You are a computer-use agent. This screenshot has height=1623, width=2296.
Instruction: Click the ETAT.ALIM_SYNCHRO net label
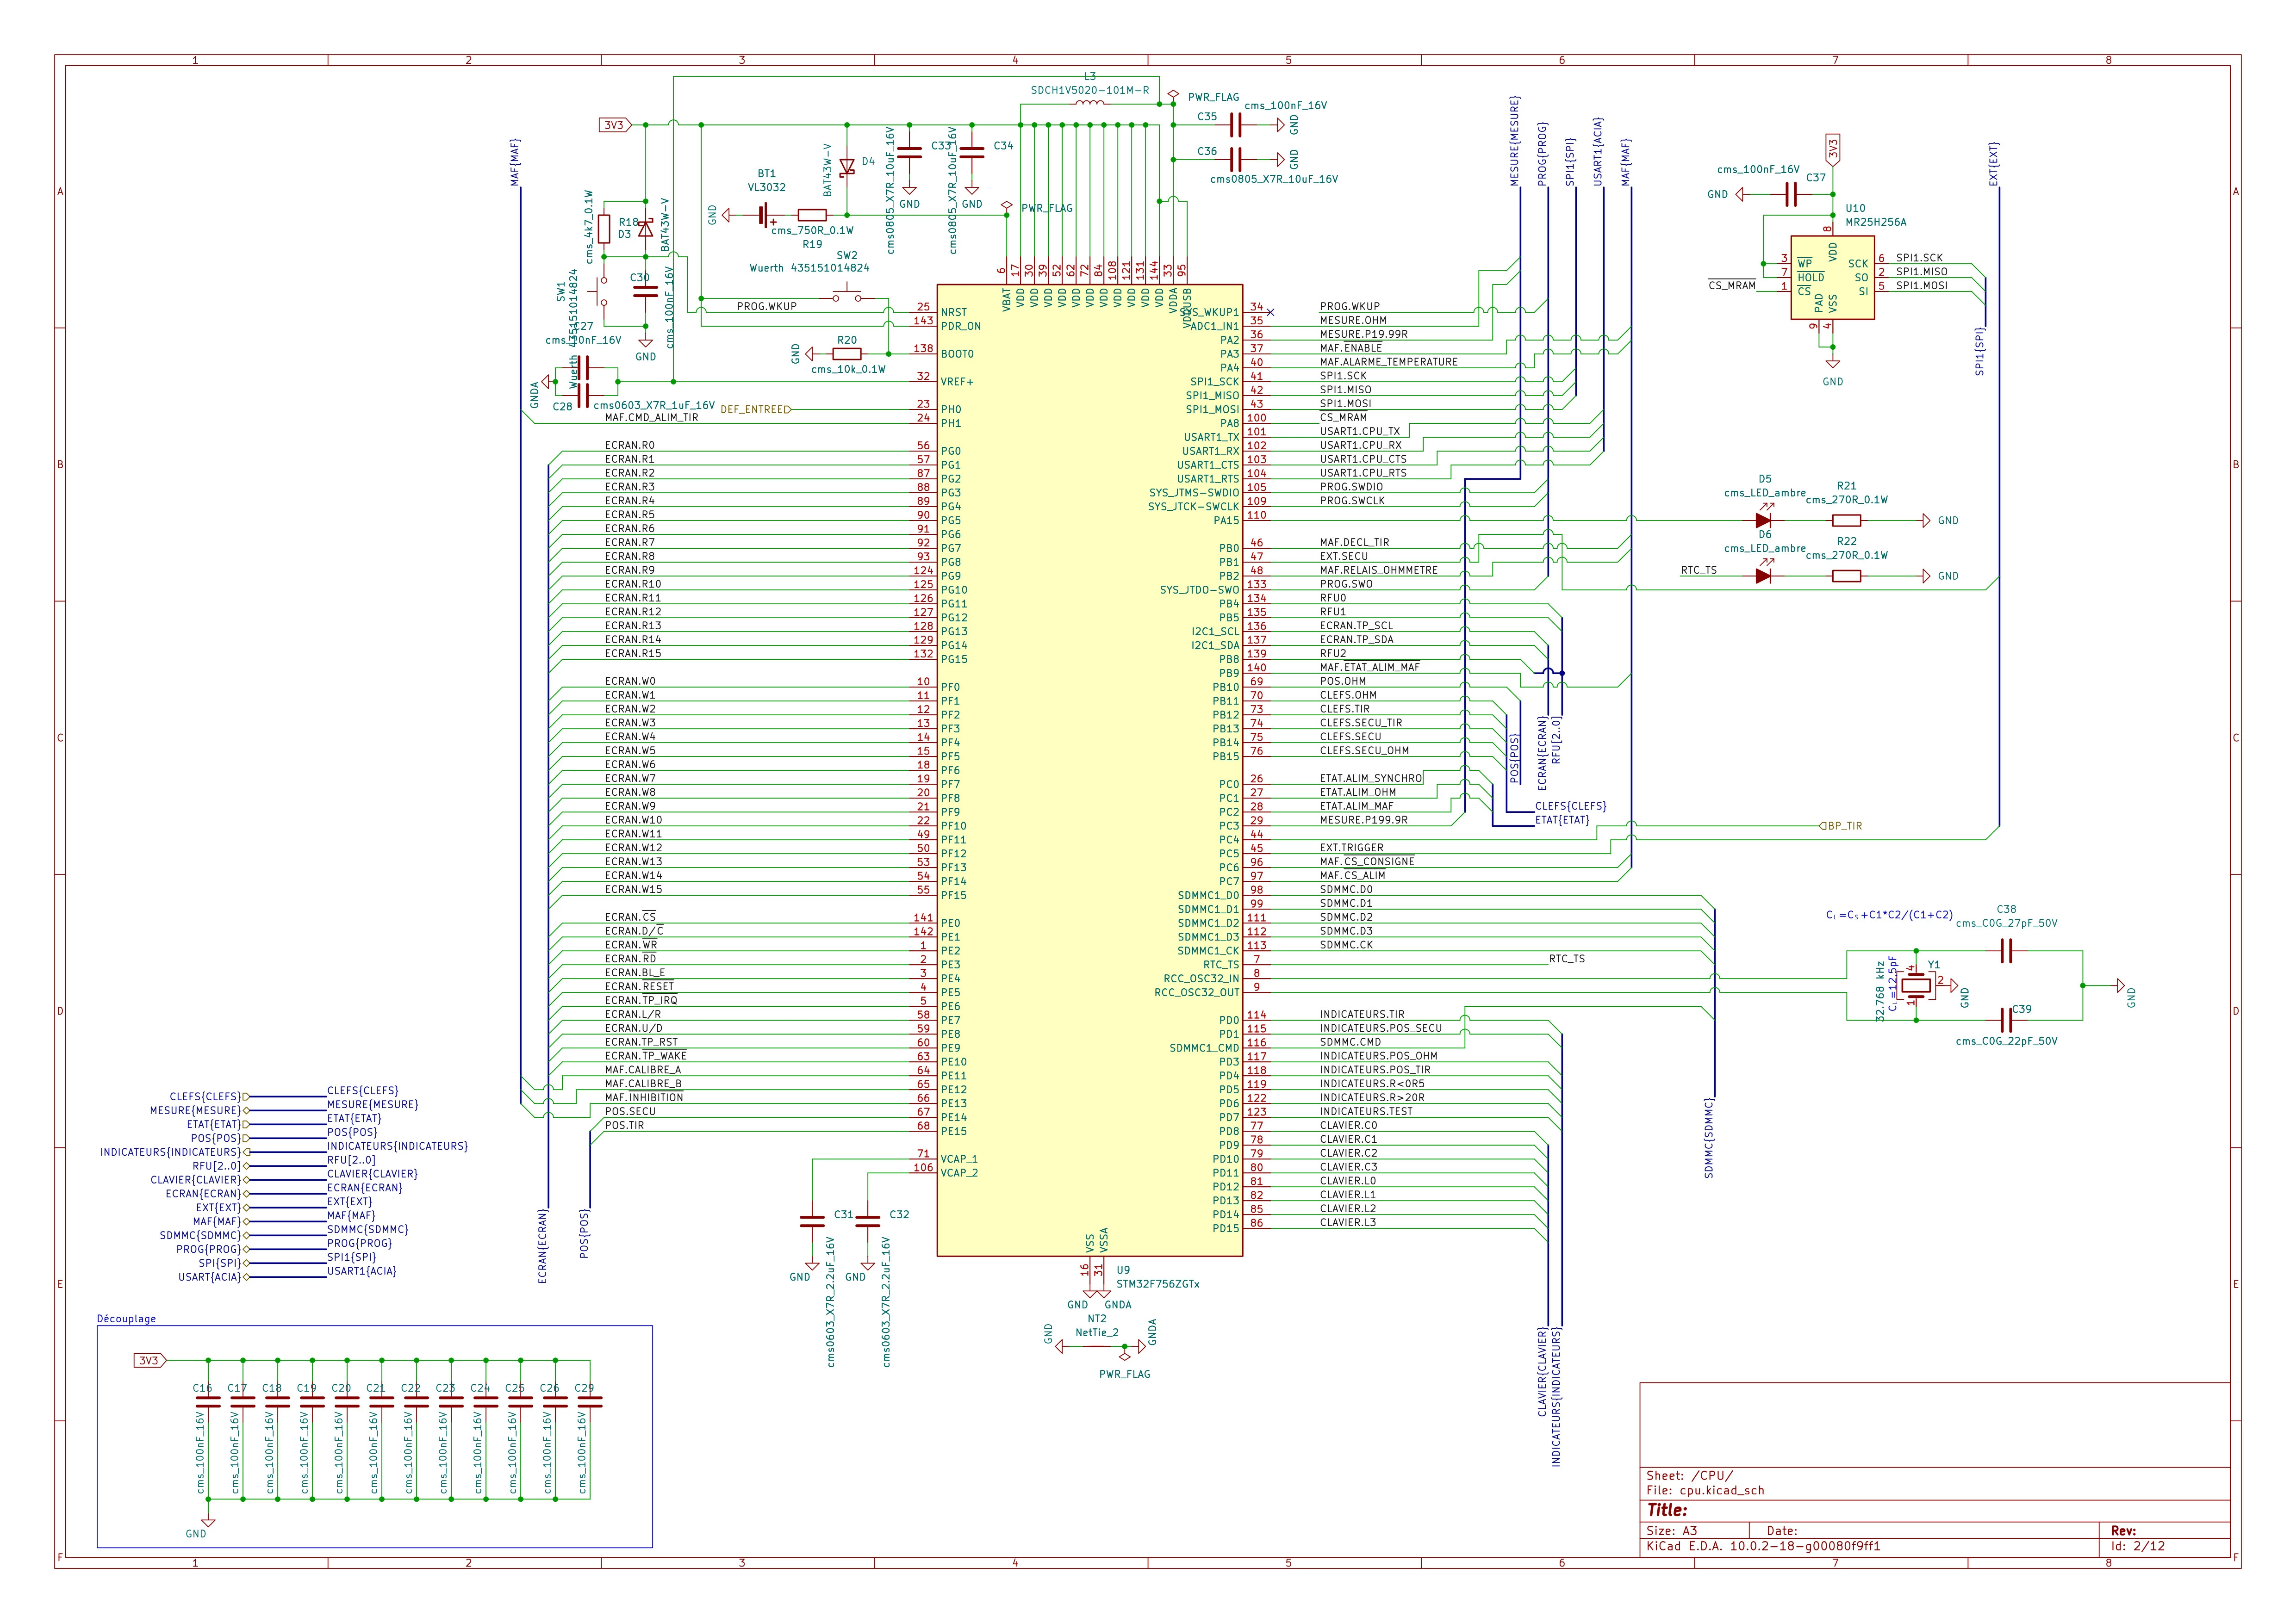pyautogui.click(x=1370, y=778)
